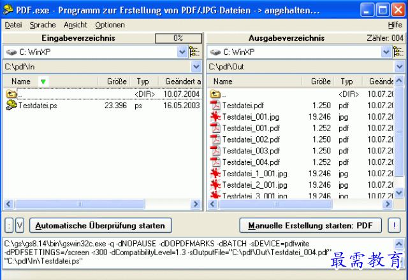Screen dimensions: 408x280
Task: Click left arrow of input horizontal scrollbar
Action: 8,204
